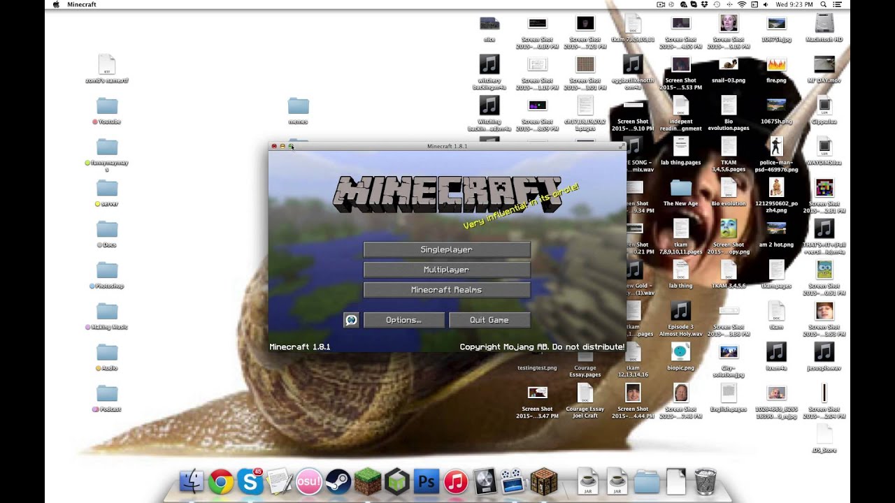This screenshot has width=895, height=503.
Task: Select the Minecraft Realms button
Action: point(447,290)
